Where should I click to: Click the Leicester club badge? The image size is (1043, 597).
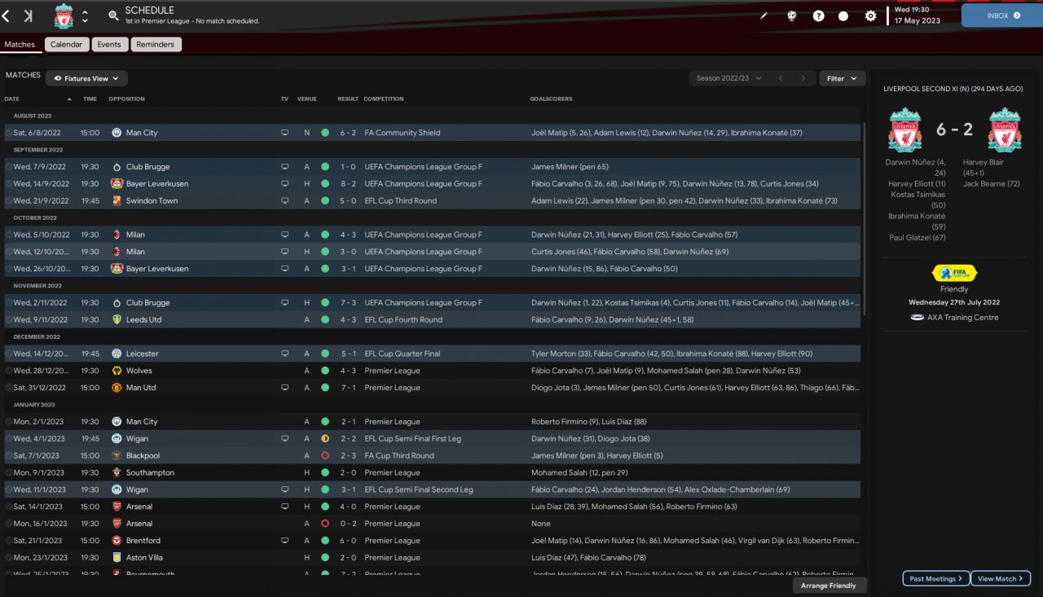click(x=117, y=354)
